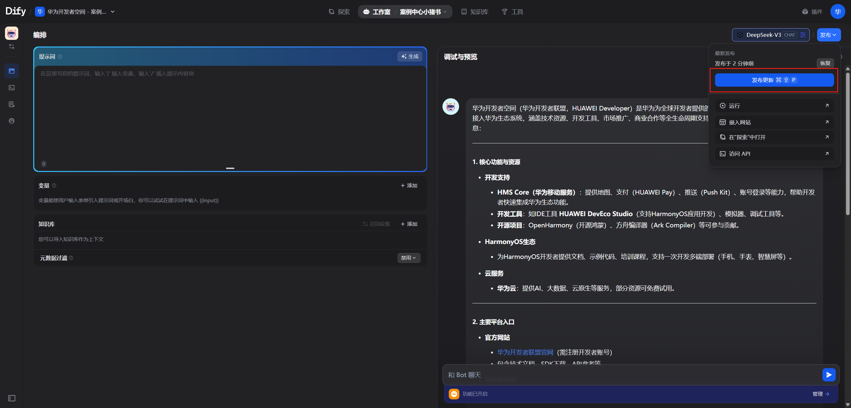Click the 最新发布 label

(725, 53)
